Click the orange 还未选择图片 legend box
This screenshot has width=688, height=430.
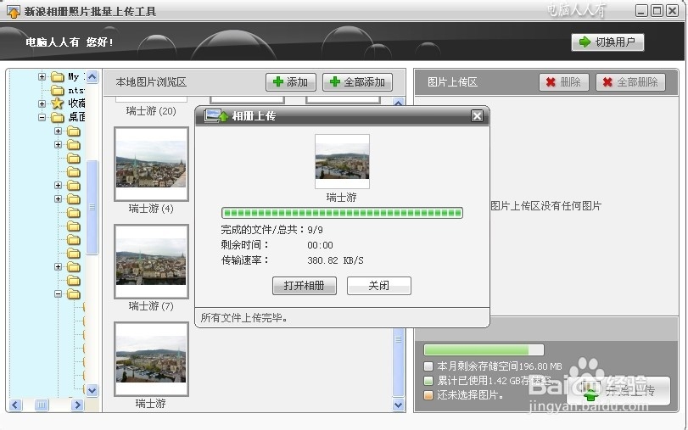(428, 395)
